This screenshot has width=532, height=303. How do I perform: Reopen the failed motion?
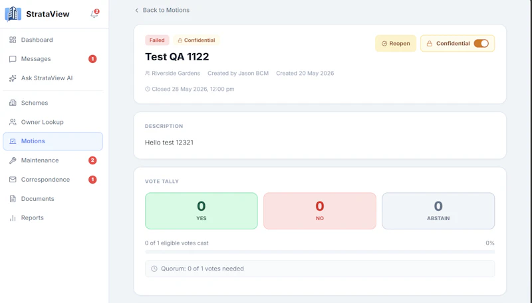pos(396,43)
